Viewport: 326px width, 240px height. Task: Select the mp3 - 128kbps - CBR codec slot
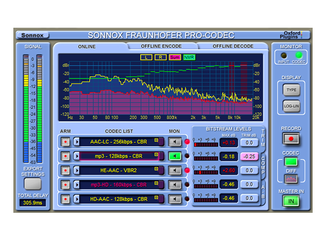(x=119, y=156)
